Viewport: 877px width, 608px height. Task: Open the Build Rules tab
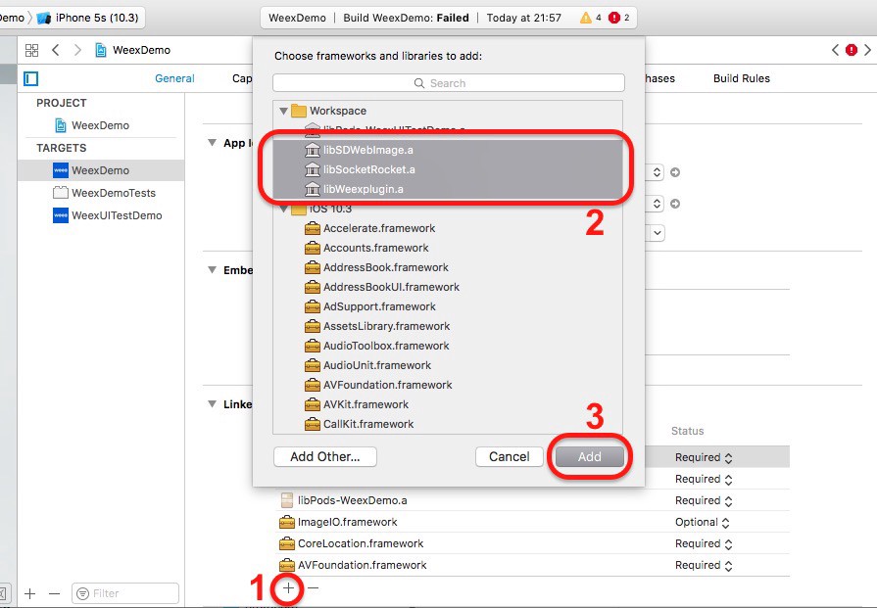[x=742, y=78]
